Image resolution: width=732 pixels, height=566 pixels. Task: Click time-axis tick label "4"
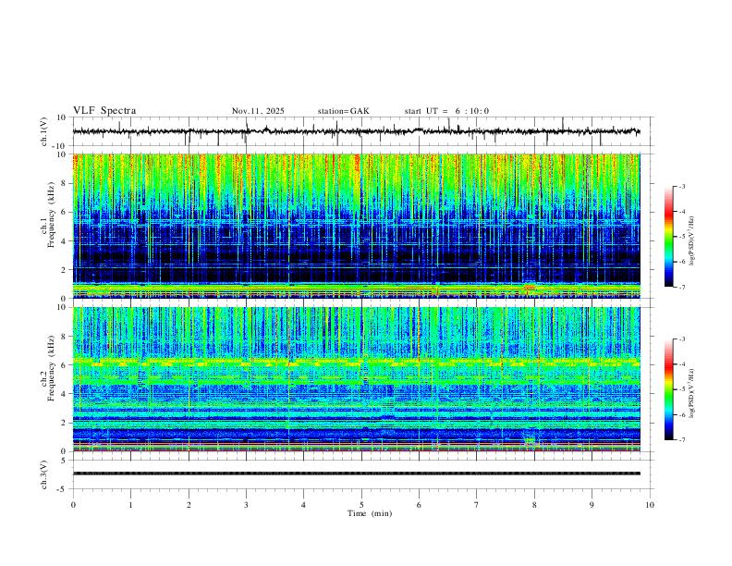pos(304,505)
